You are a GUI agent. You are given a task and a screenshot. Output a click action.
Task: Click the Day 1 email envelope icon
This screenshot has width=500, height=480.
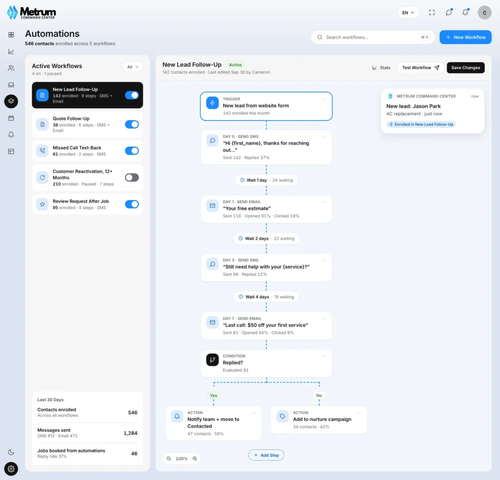coord(212,206)
